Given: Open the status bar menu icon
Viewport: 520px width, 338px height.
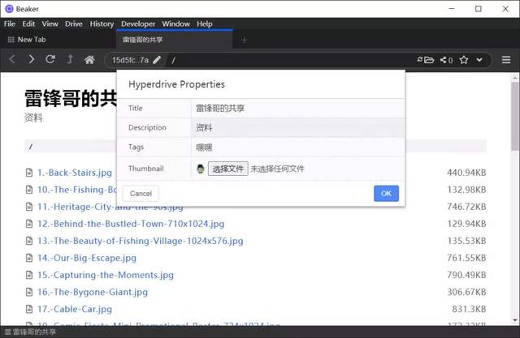Looking at the screenshot, I should [x=7, y=332].
